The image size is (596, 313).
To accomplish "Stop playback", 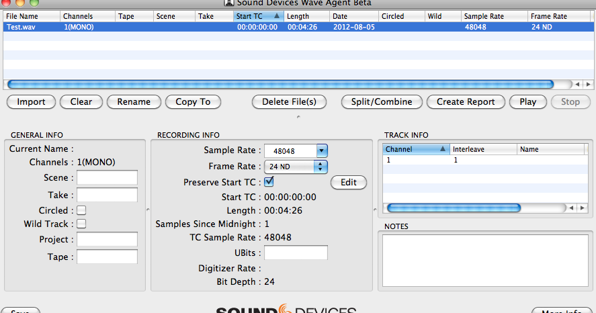I will [570, 102].
